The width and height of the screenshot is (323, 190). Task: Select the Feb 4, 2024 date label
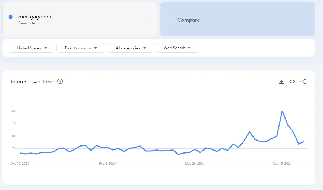(107, 164)
